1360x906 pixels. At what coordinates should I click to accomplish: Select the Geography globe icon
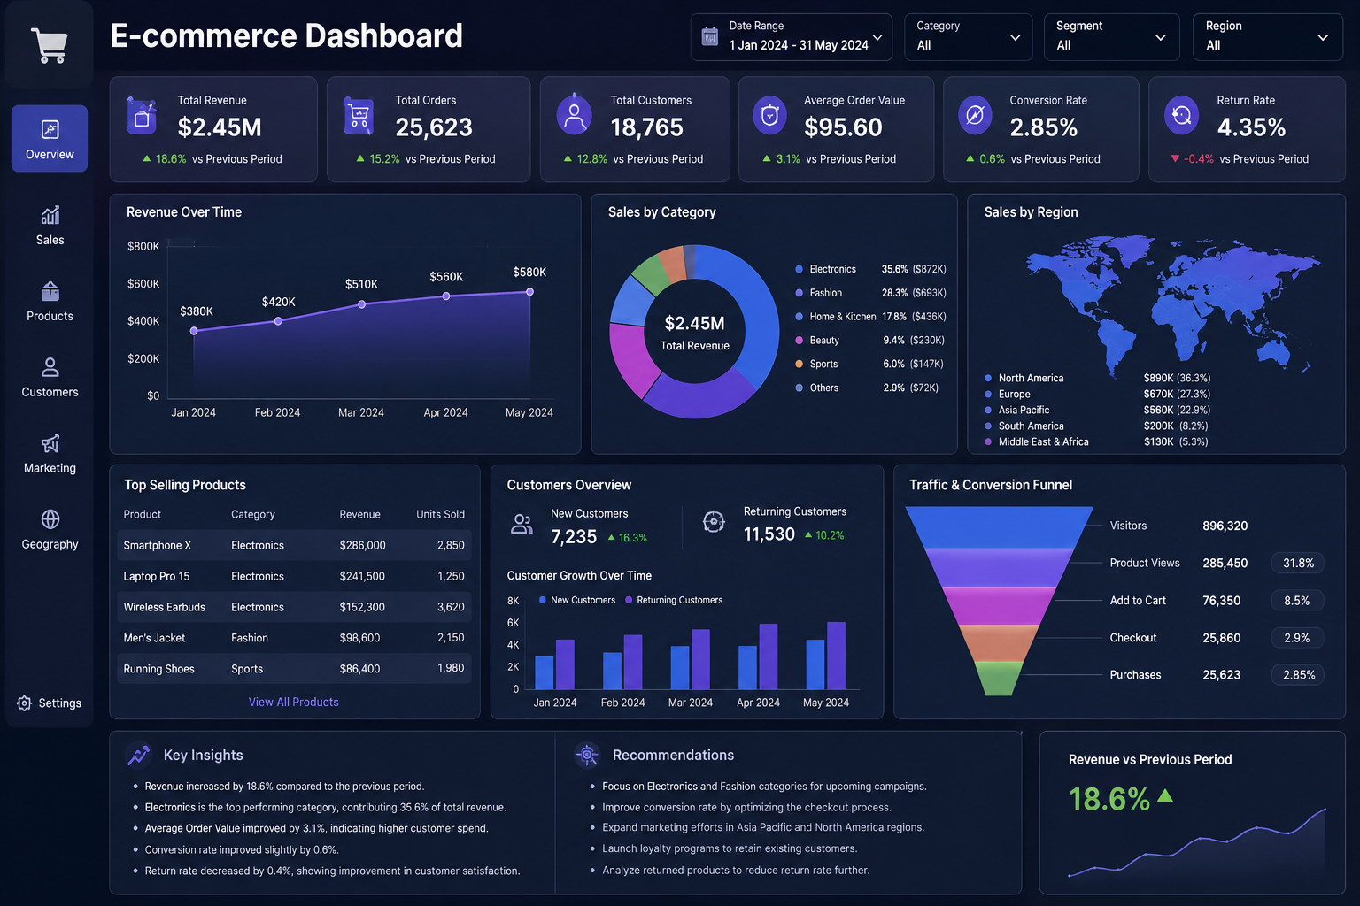pos(50,519)
